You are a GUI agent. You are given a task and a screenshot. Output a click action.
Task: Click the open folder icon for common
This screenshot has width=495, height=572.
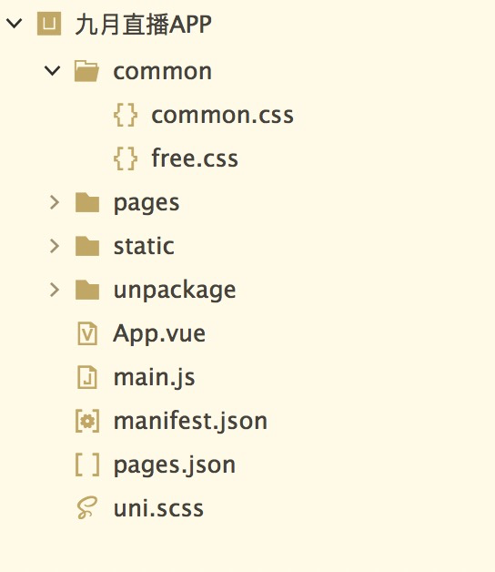click(86, 71)
